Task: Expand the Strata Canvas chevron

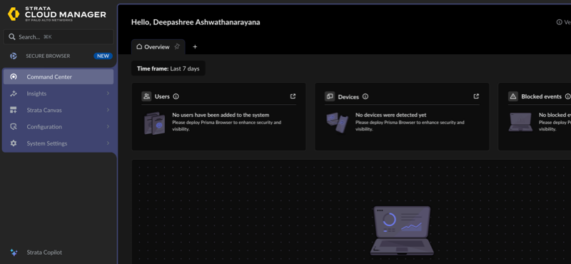Action: coord(108,110)
